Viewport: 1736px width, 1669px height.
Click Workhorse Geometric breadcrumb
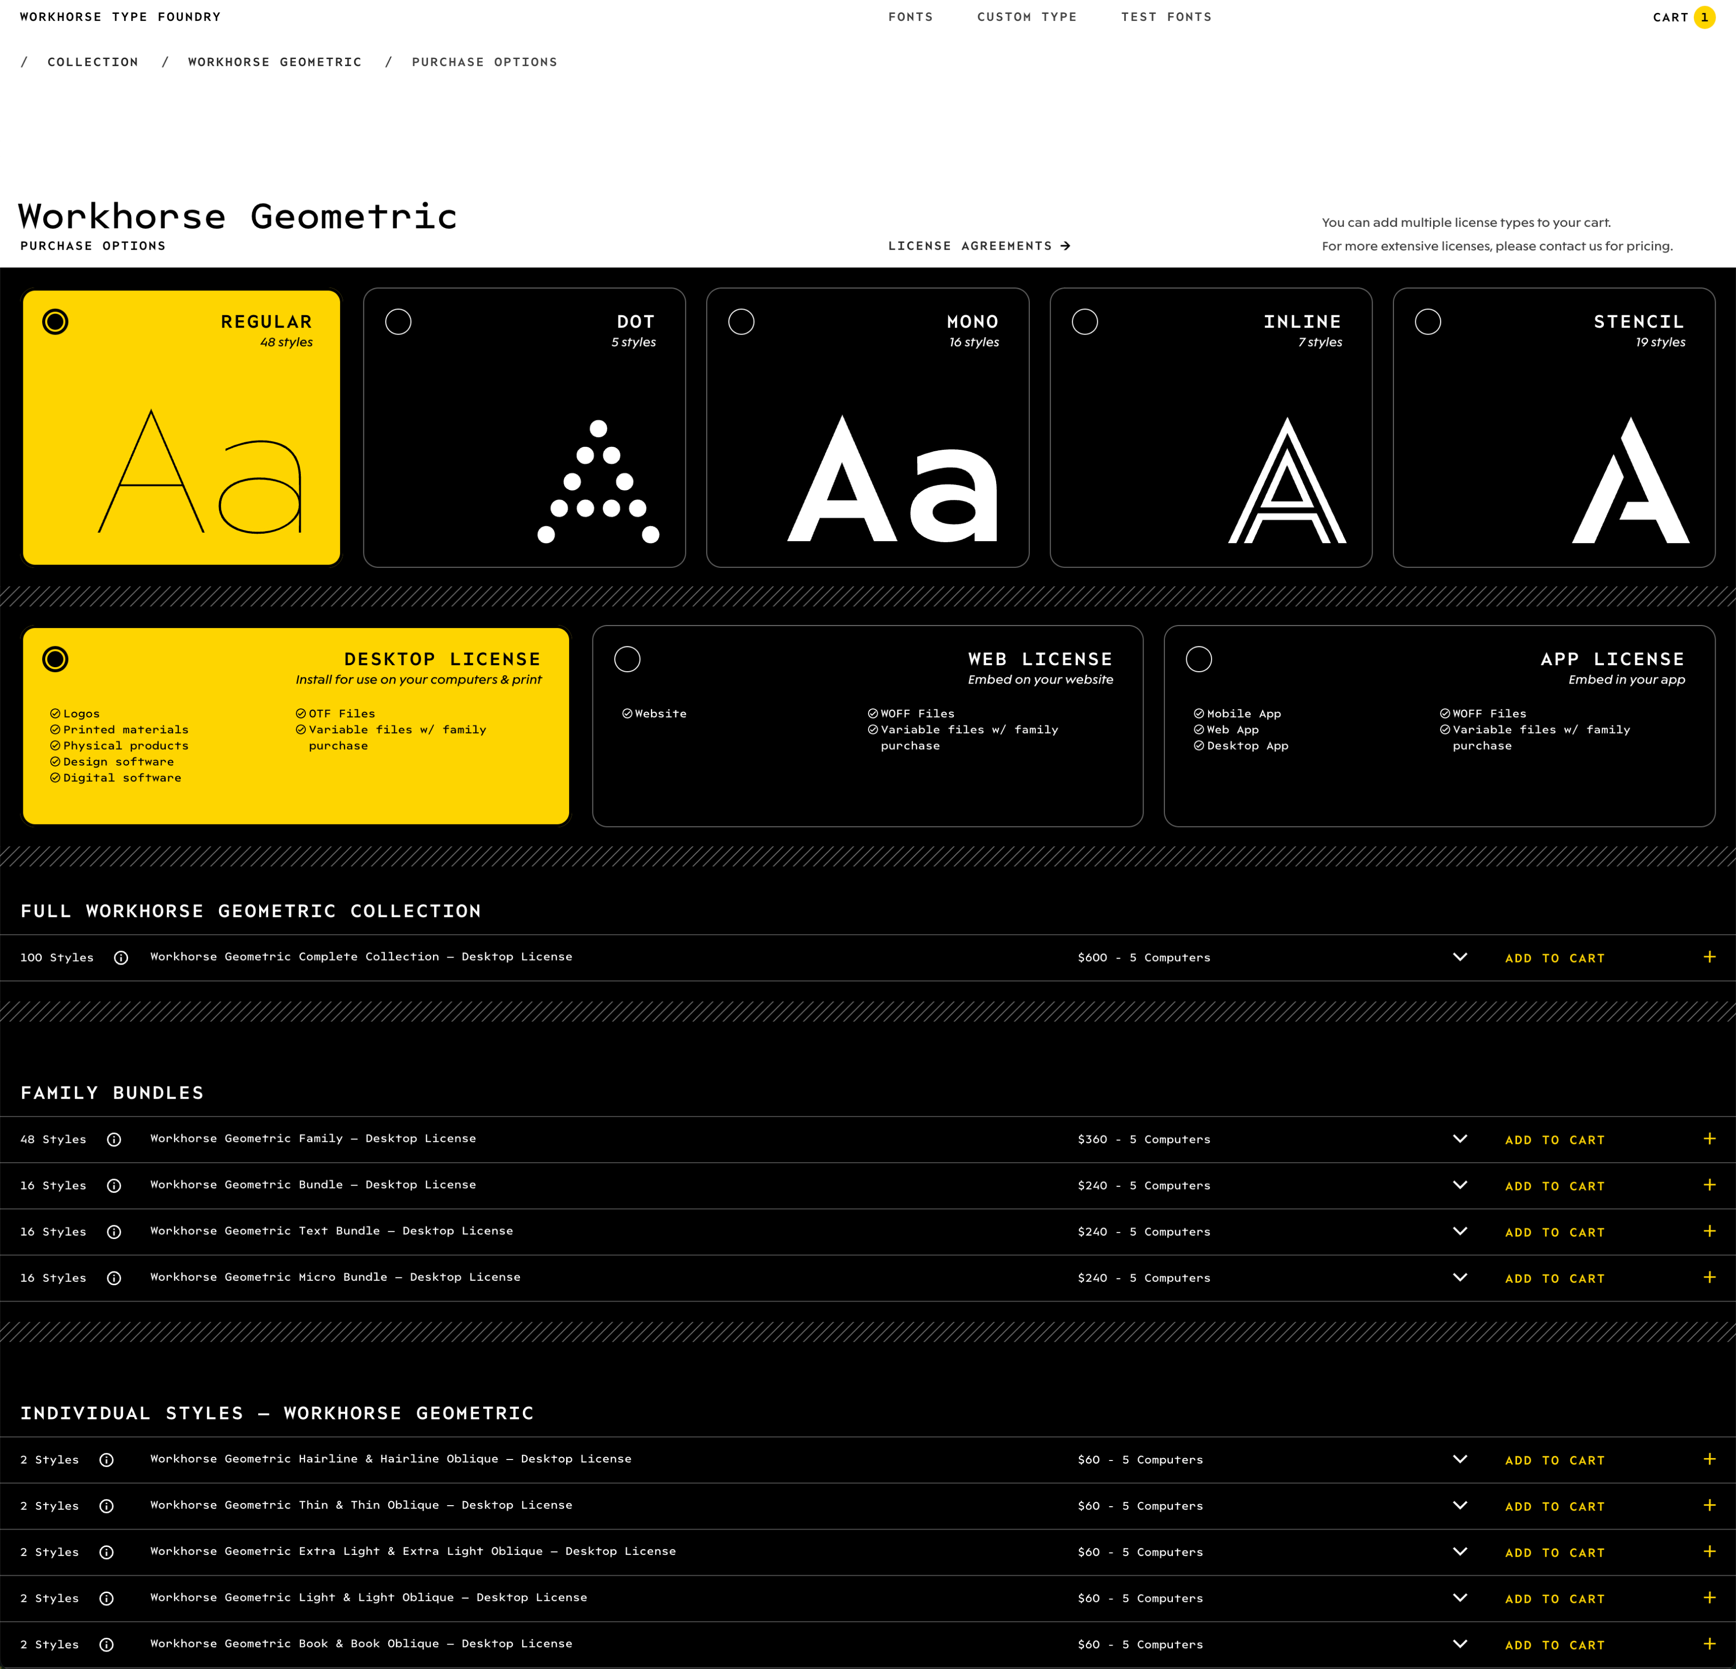click(275, 62)
